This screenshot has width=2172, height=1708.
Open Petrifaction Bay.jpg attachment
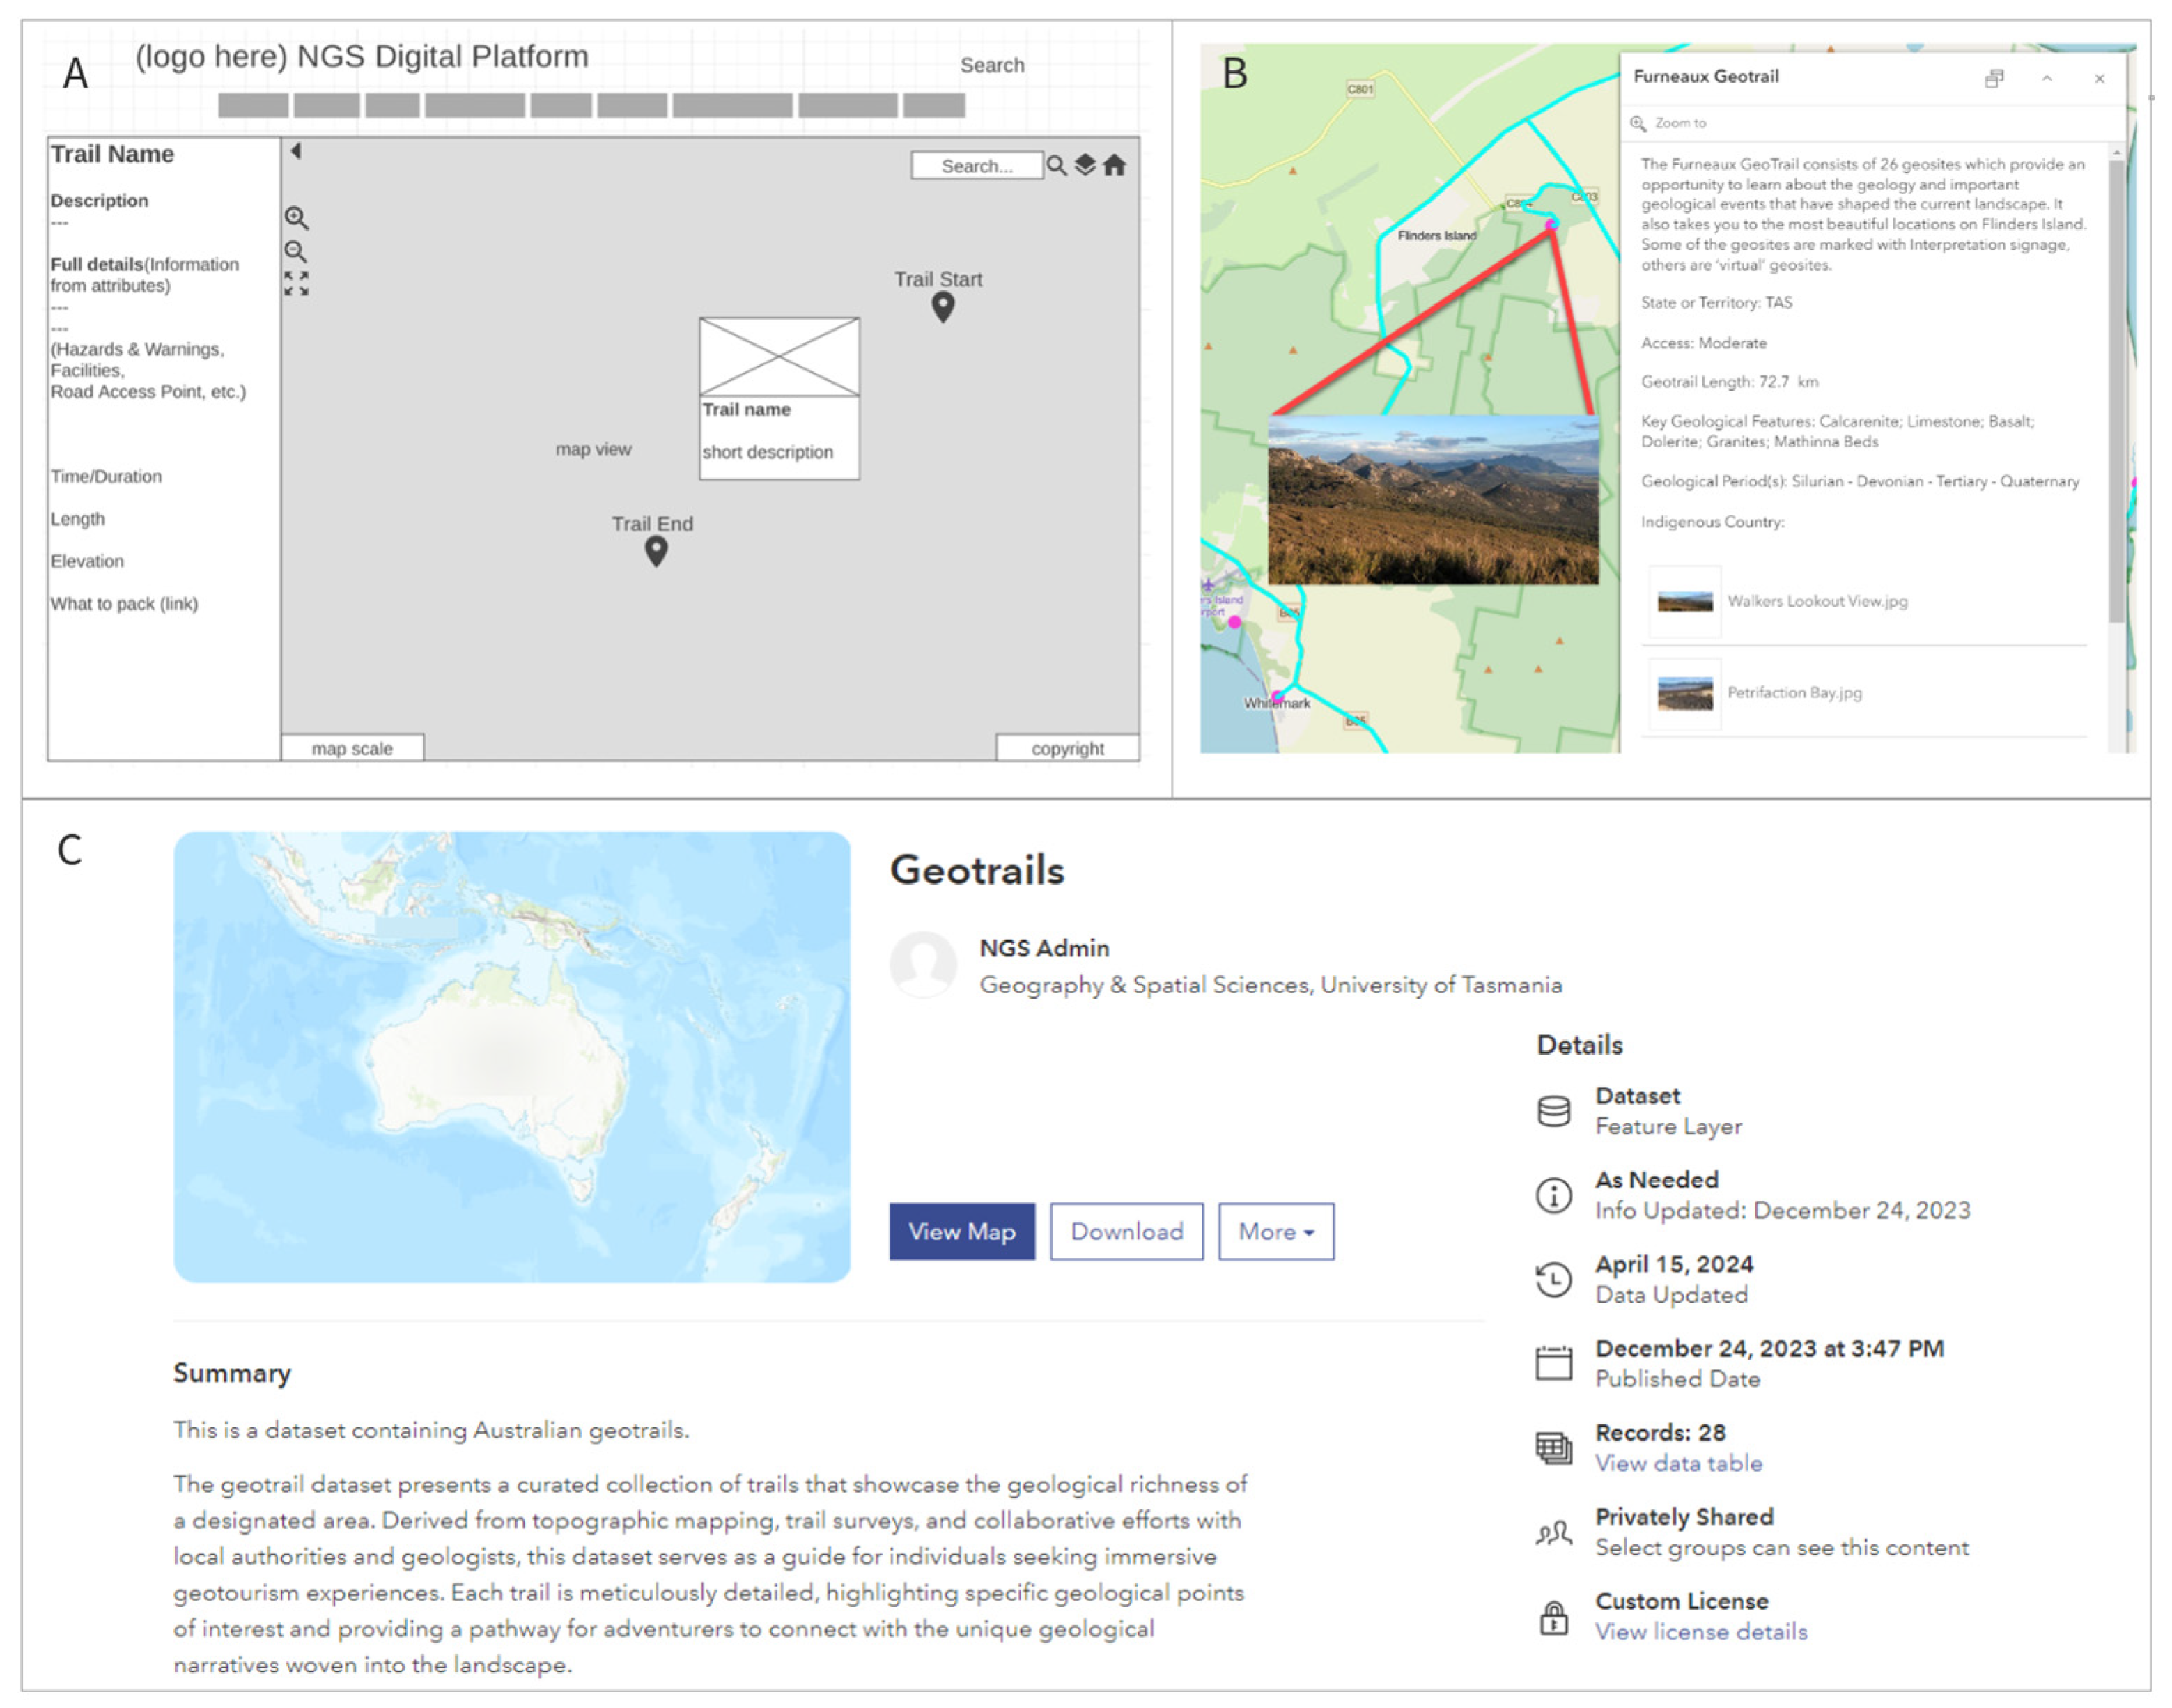(x=1794, y=693)
